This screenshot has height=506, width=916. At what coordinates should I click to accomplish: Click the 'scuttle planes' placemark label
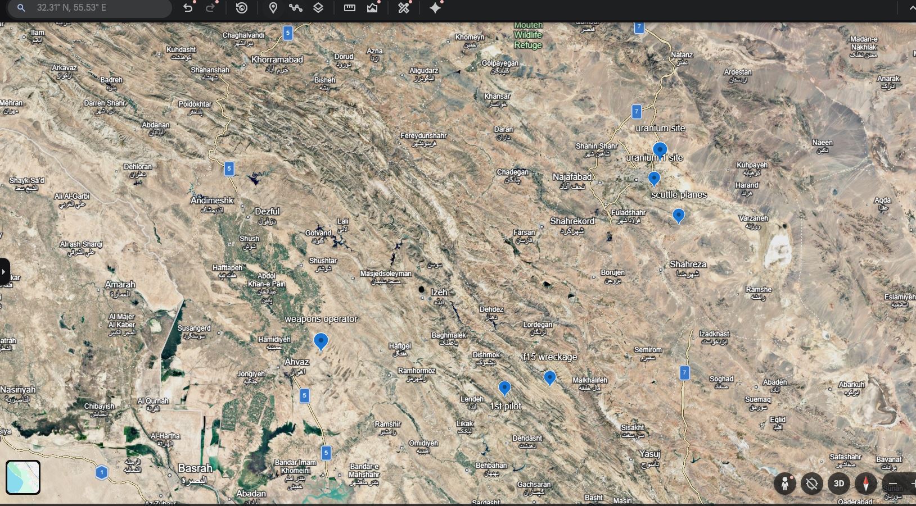[679, 195]
